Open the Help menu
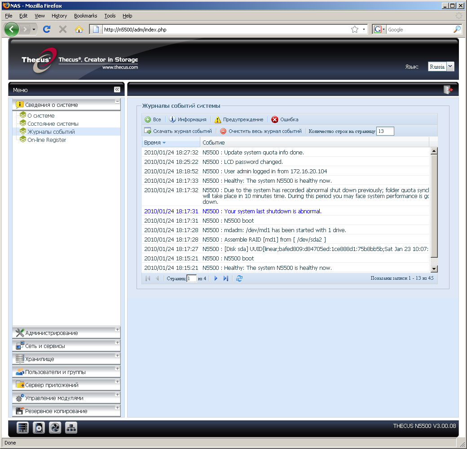The width and height of the screenshot is (467, 449). [127, 16]
